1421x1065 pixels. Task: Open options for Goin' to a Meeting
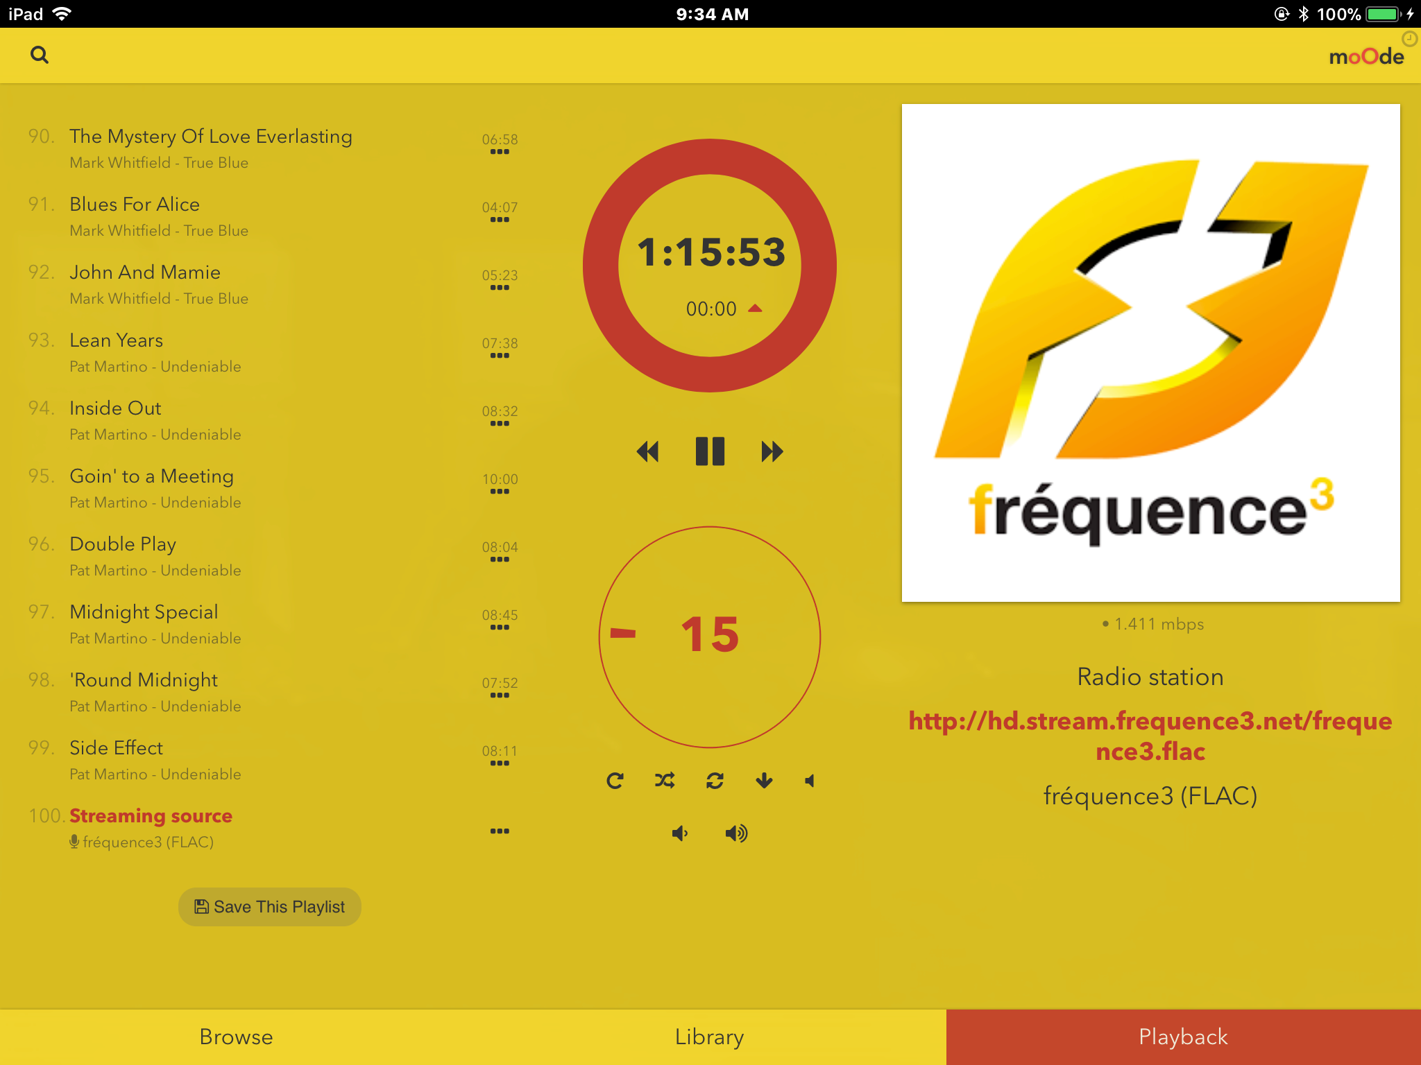500,492
